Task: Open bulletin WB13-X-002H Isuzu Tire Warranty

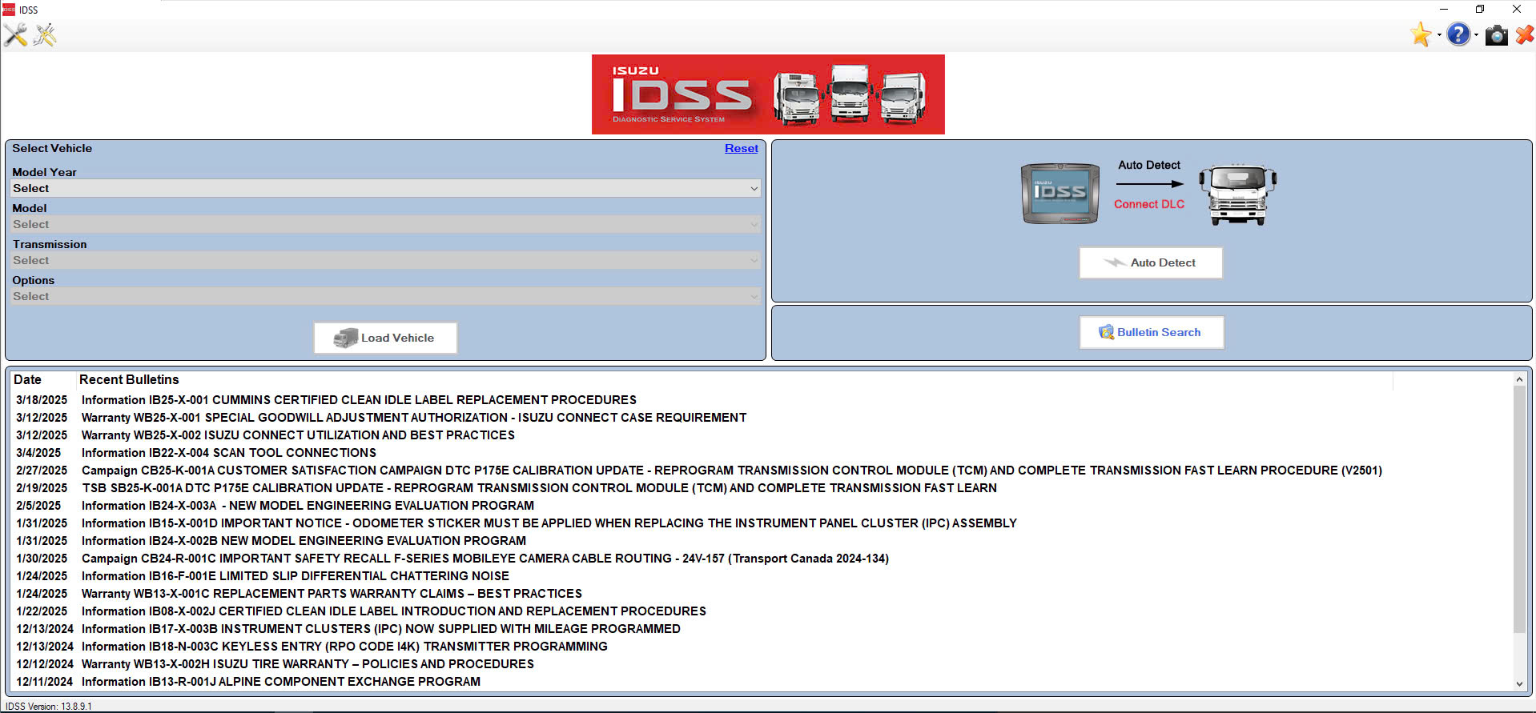Action: (x=308, y=664)
